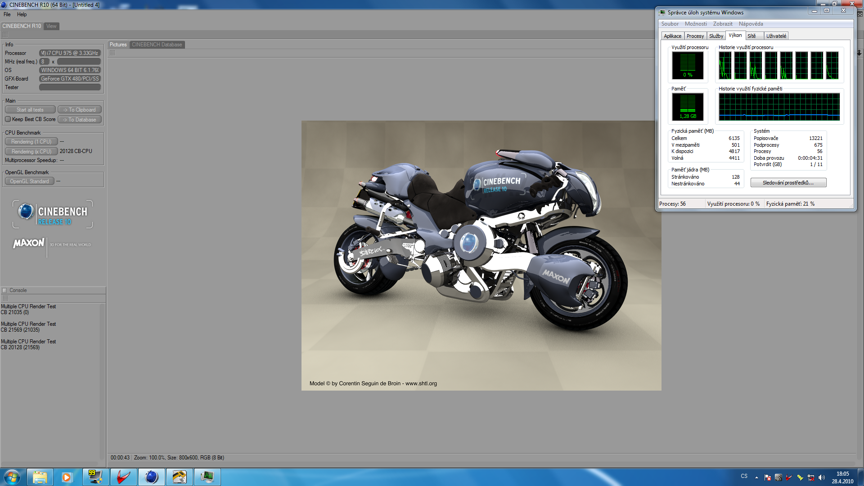Click the Processor info field
Screen dimensions: 864x486
coord(70,53)
